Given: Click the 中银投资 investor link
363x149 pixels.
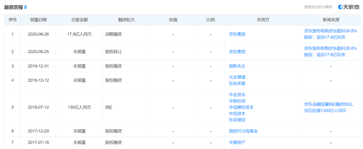Looking at the screenshot, I should point(237,101).
